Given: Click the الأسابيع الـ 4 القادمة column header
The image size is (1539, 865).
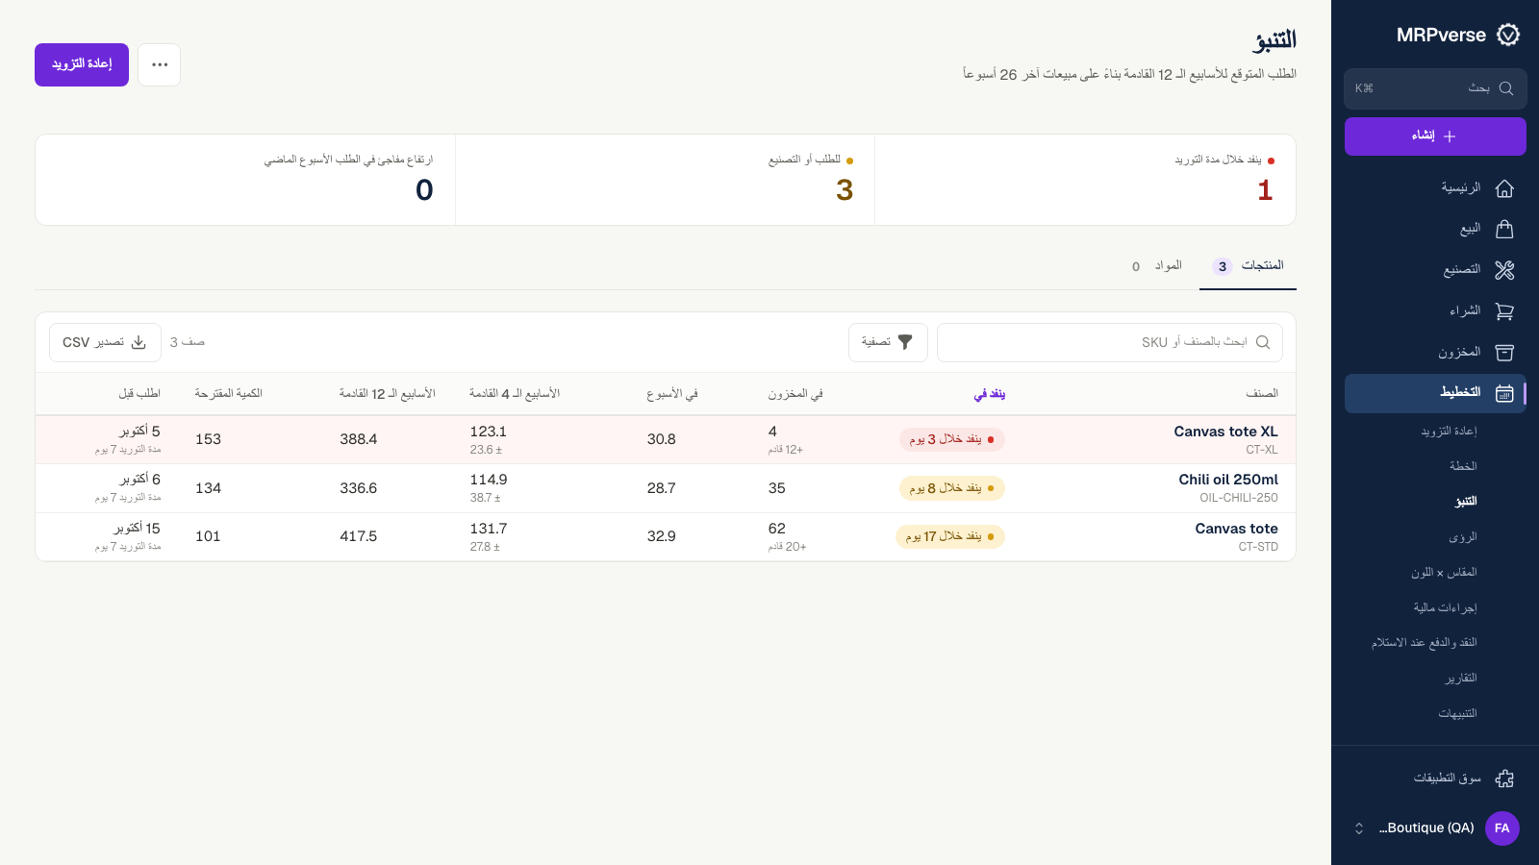Looking at the screenshot, I should (515, 394).
